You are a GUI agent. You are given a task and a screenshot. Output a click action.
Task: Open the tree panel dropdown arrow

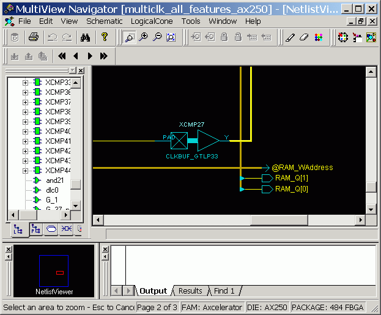pos(72,70)
